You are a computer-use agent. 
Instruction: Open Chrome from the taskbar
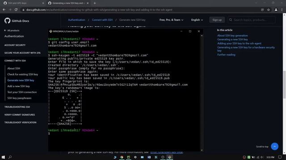(x=122, y=157)
